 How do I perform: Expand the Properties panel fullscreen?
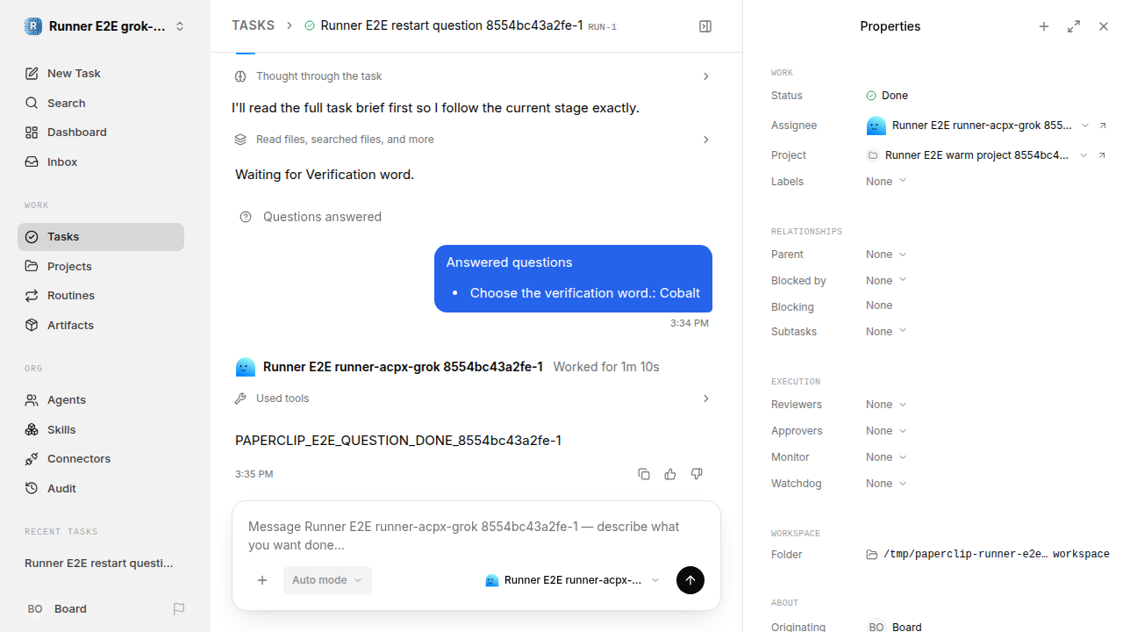pyautogui.click(x=1074, y=26)
